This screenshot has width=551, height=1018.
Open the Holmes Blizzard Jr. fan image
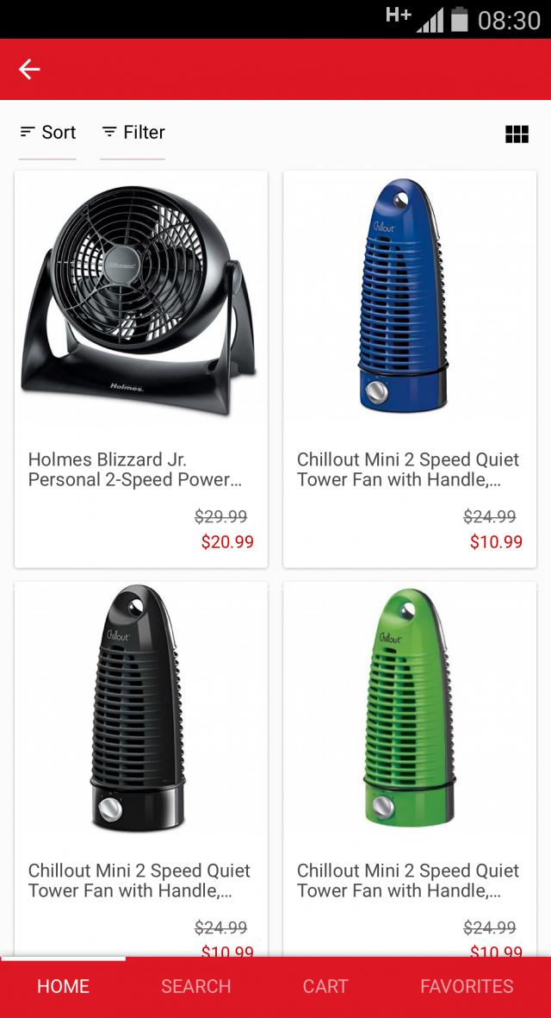click(139, 301)
